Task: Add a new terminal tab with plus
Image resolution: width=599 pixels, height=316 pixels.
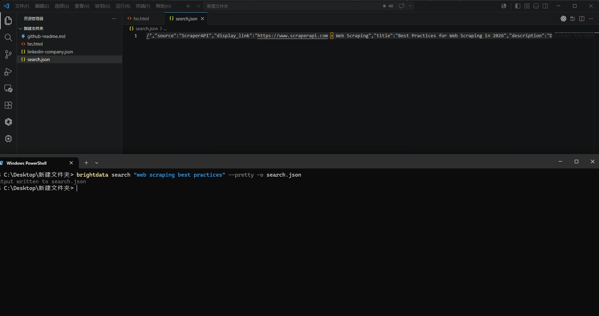Action: [x=86, y=163]
